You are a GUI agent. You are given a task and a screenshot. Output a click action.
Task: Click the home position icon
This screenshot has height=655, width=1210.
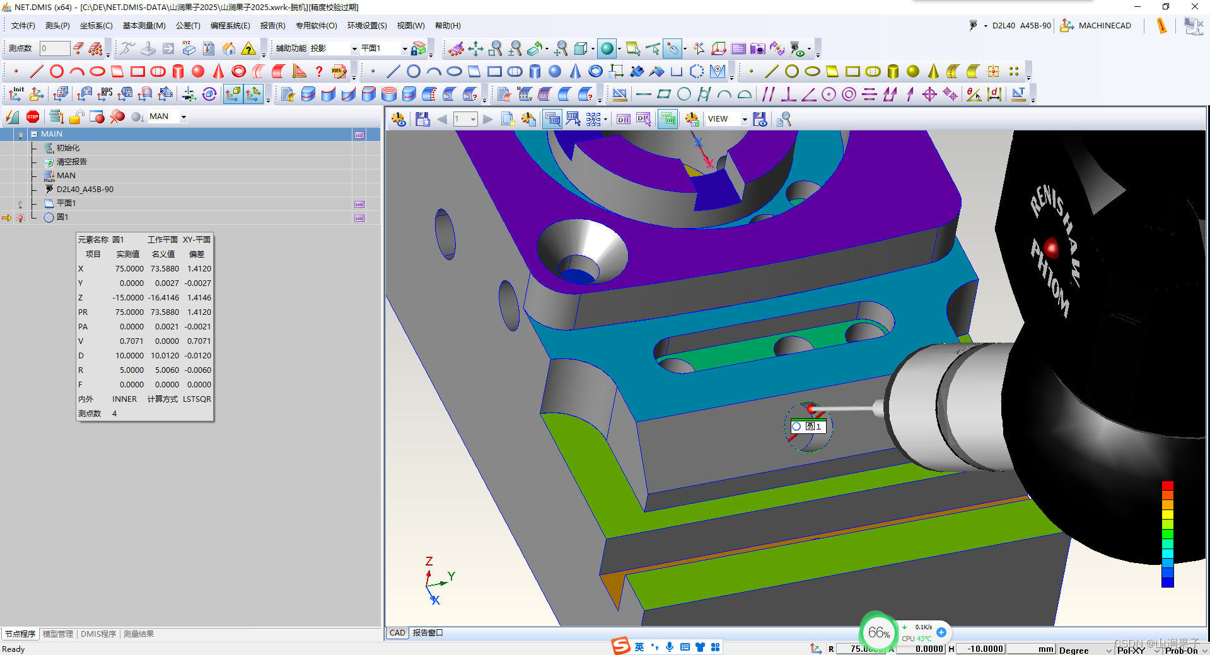click(x=229, y=48)
